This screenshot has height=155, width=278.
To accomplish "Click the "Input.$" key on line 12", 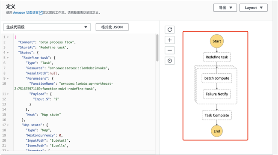I will [x=41, y=99].
